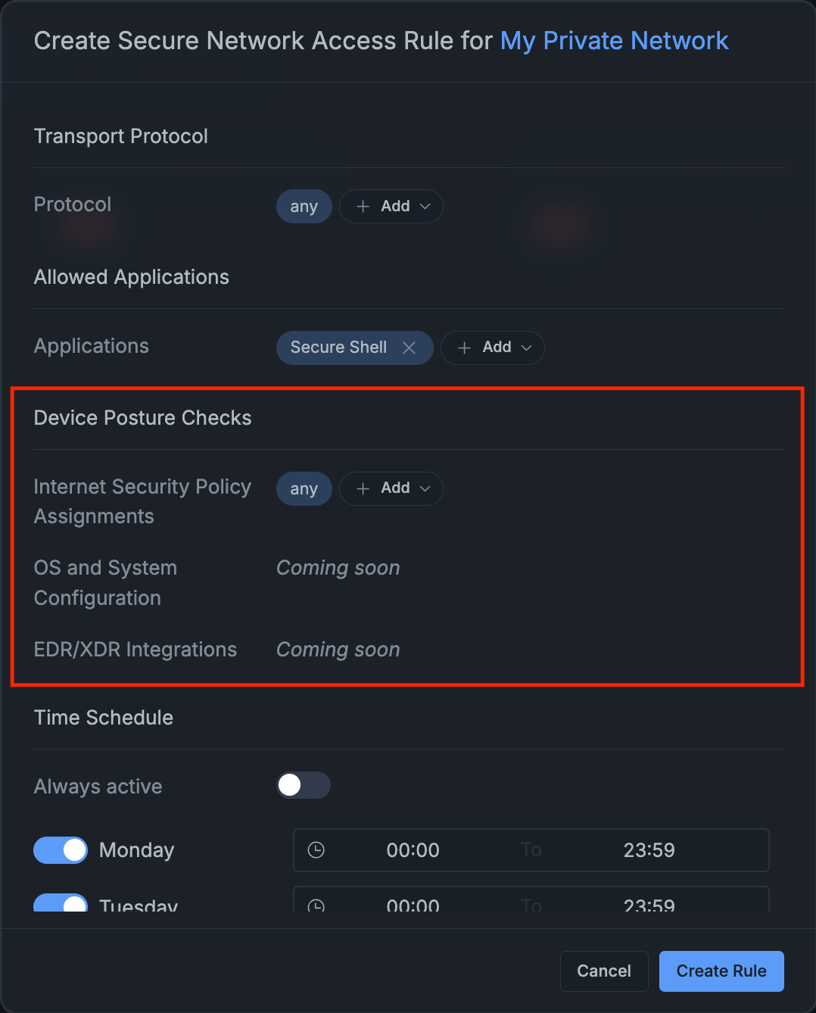Screen dimensions: 816x1013
Task: Open the Protocol Add dropdown
Action: 391,206
